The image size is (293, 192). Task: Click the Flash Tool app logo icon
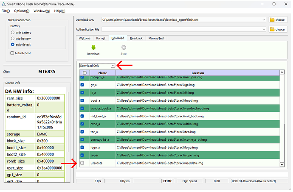point(3,4)
